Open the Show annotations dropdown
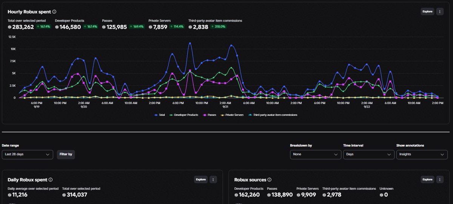The image size is (453, 204). [422, 155]
